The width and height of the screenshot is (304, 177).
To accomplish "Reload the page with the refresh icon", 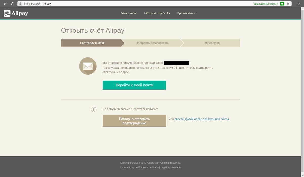I will click(12, 4).
